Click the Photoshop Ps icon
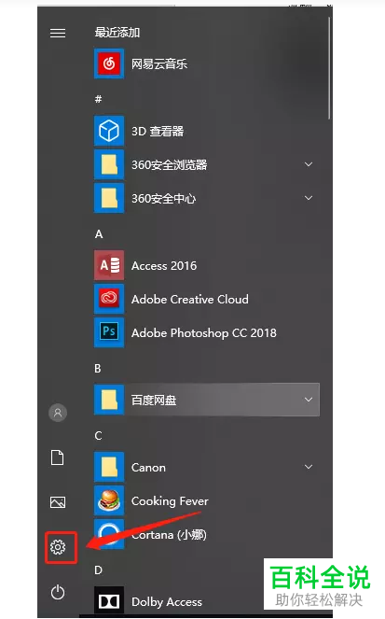The height and width of the screenshot is (619, 385). pyautogui.click(x=109, y=332)
